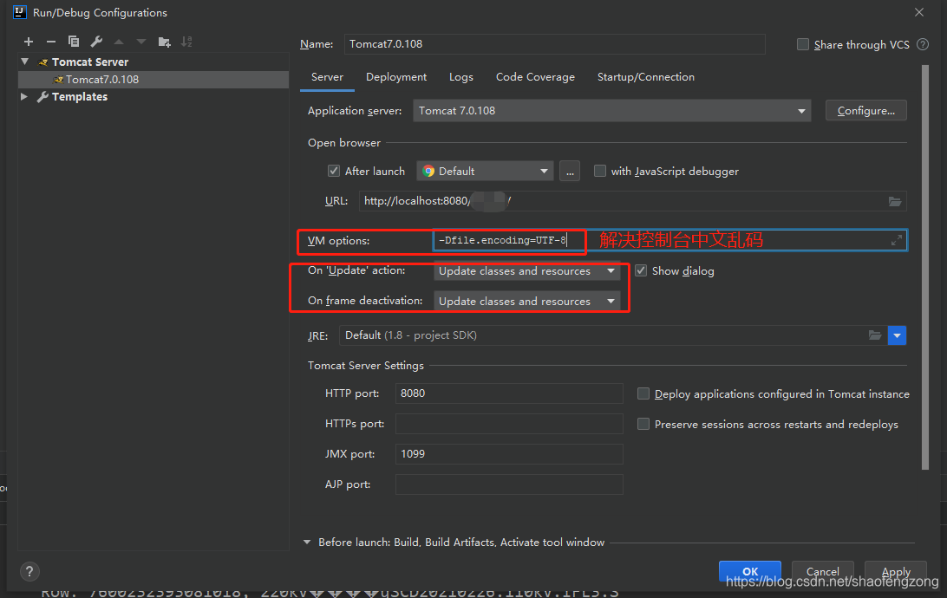This screenshot has width=947, height=598.
Task: Remove the selected configuration with the minus icon
Action: tap(50, 42)
